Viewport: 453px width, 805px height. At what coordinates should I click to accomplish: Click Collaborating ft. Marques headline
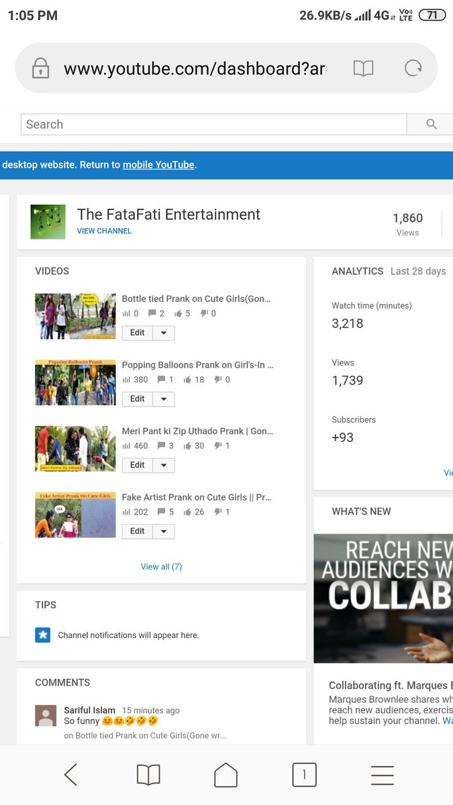391,686
